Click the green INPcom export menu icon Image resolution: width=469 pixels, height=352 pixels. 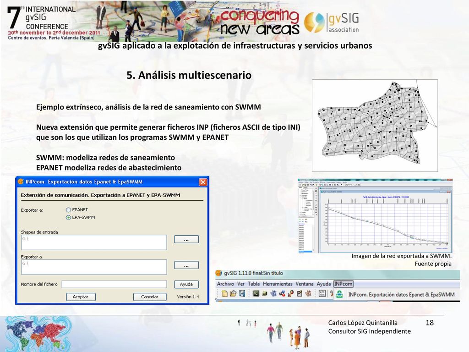[x=339, y=294]
